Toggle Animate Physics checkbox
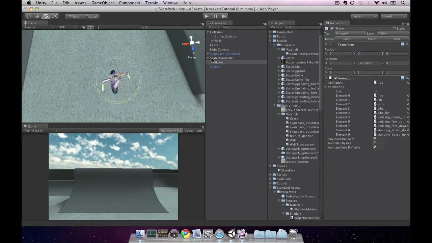 [x=375, y=143]
